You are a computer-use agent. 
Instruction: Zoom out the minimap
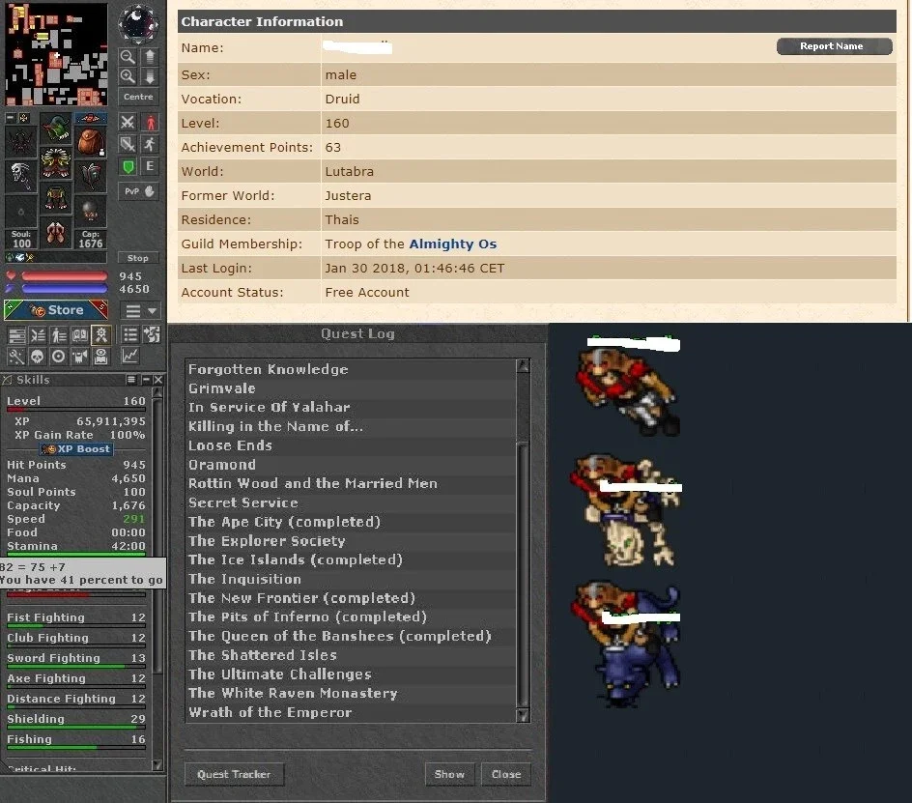[128, 56]
